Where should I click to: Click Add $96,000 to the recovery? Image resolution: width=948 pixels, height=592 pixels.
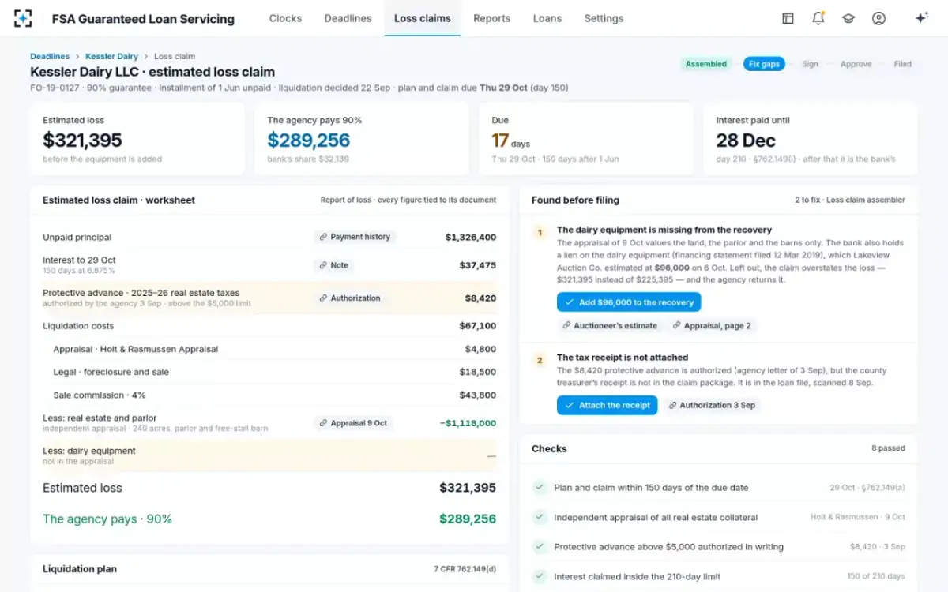coord(629,302)
